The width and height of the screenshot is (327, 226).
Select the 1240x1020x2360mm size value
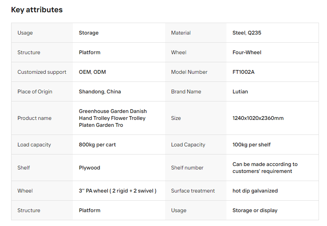258,118
